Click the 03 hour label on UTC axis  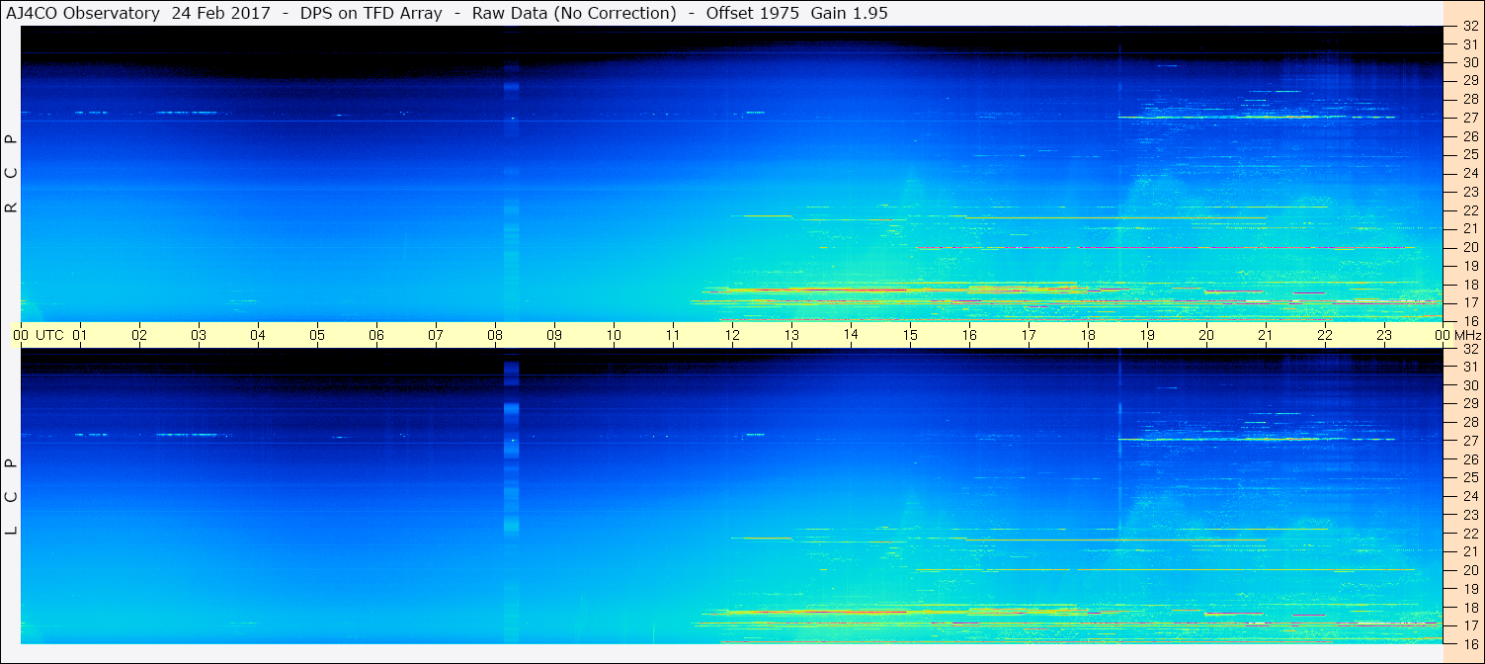pos(199,335)
